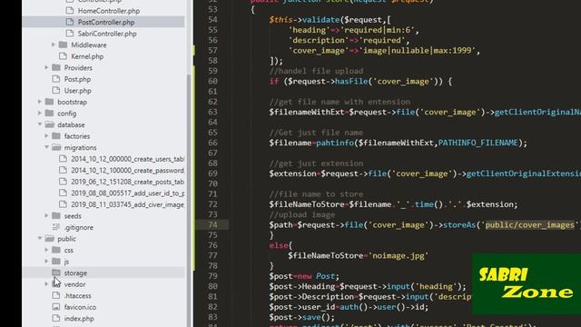Click the Kernel.php file icon
This screenshot has height=327, width=581.
pyautogui.click(x=63, y=56)
